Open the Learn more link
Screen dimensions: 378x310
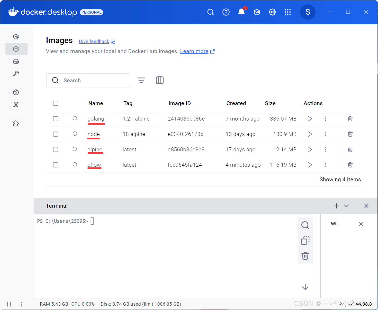[x=194, y=51]
